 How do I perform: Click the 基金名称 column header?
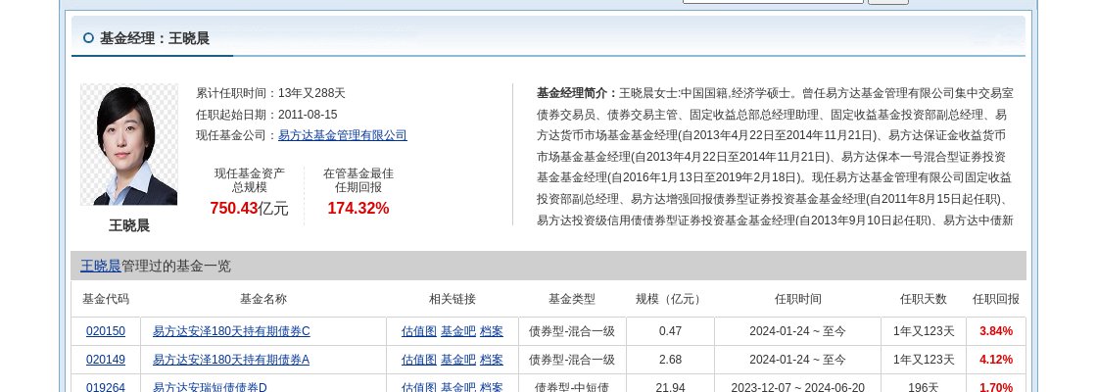click(263, 299)
